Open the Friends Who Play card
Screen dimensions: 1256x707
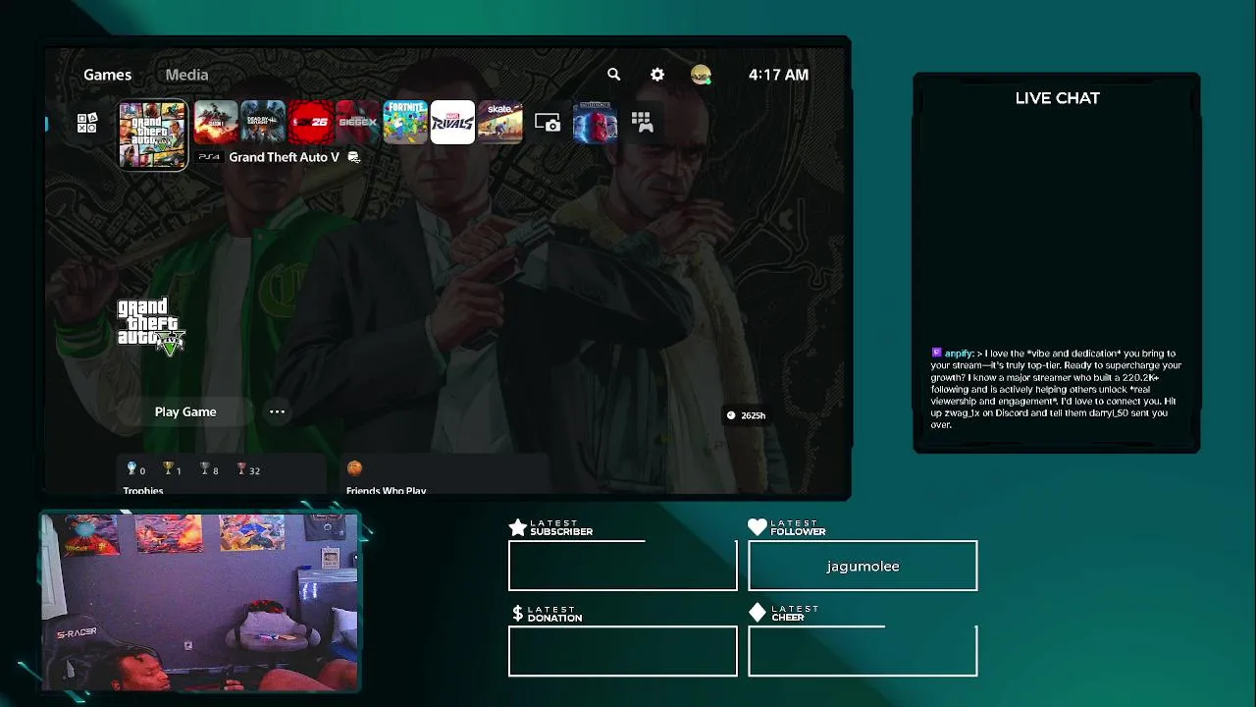click(x=444, y=474)
